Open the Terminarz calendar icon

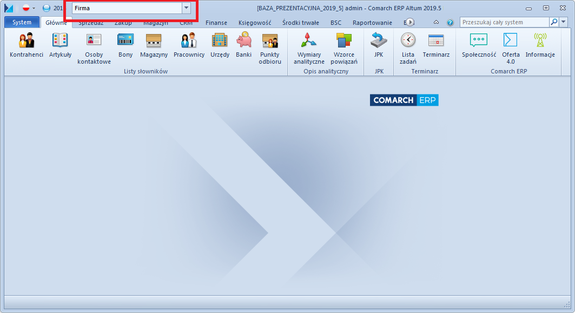(x=436, y=40)
